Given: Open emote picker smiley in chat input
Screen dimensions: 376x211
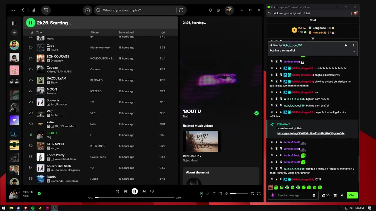Looking at the screenshot, I should click(x=314, y=195).
